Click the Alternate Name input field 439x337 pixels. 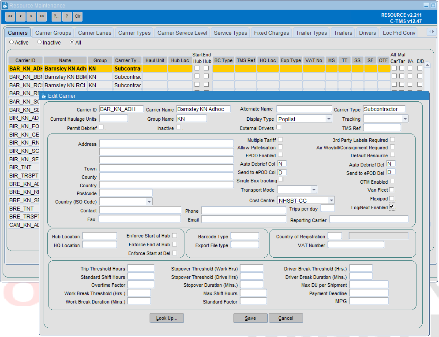304,109
